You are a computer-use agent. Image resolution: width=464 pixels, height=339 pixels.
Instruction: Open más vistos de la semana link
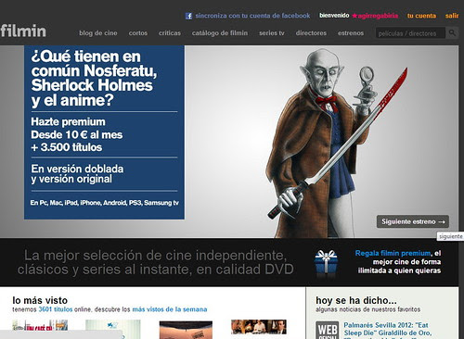tap(170, 309)
